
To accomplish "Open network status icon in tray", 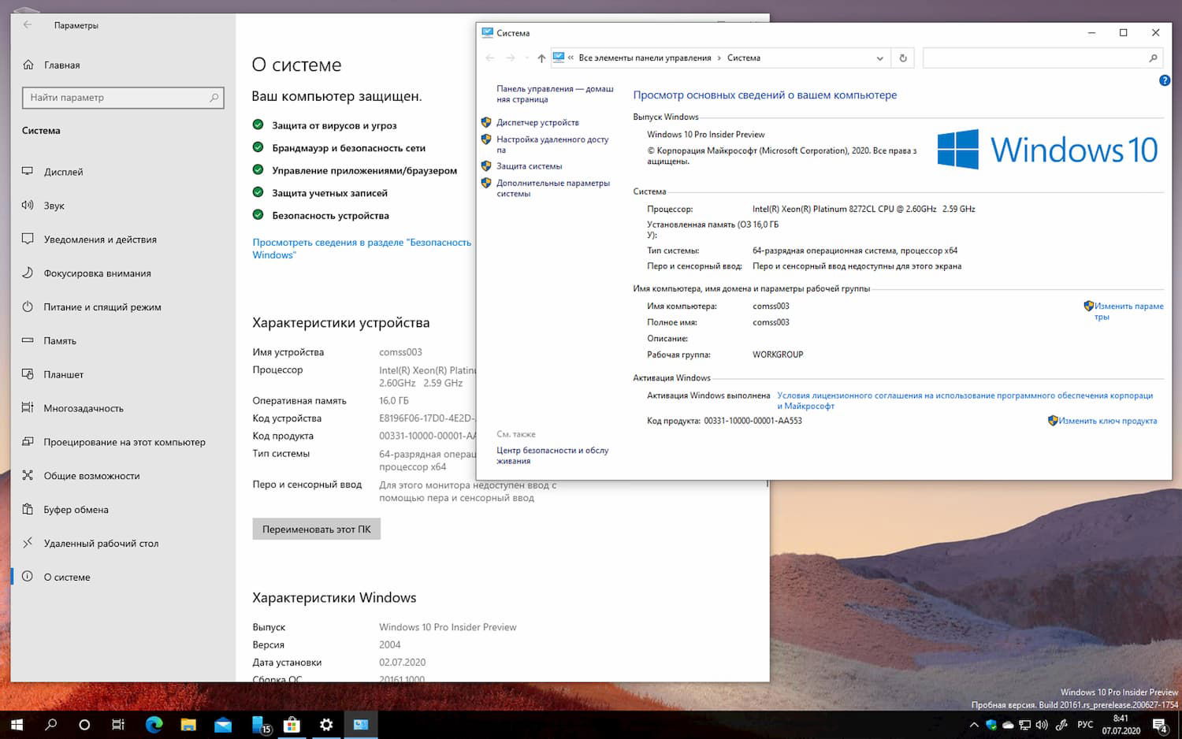I will 1025,725.
